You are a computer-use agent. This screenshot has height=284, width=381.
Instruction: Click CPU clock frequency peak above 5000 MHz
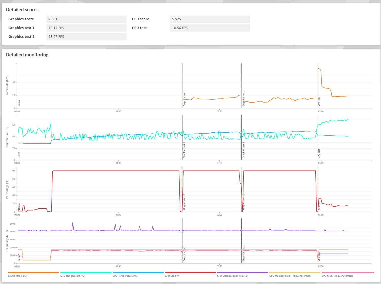(x=73, y=223)
